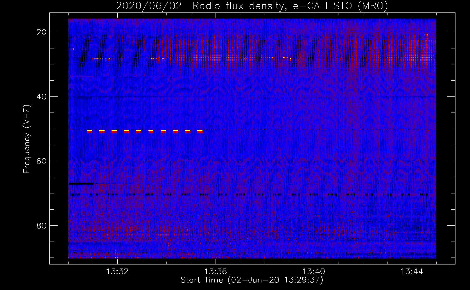The width and height of the screenshot is (470, 290).
Task: Click the 20 MHz frequency tick label
Action: coord(42,32)
